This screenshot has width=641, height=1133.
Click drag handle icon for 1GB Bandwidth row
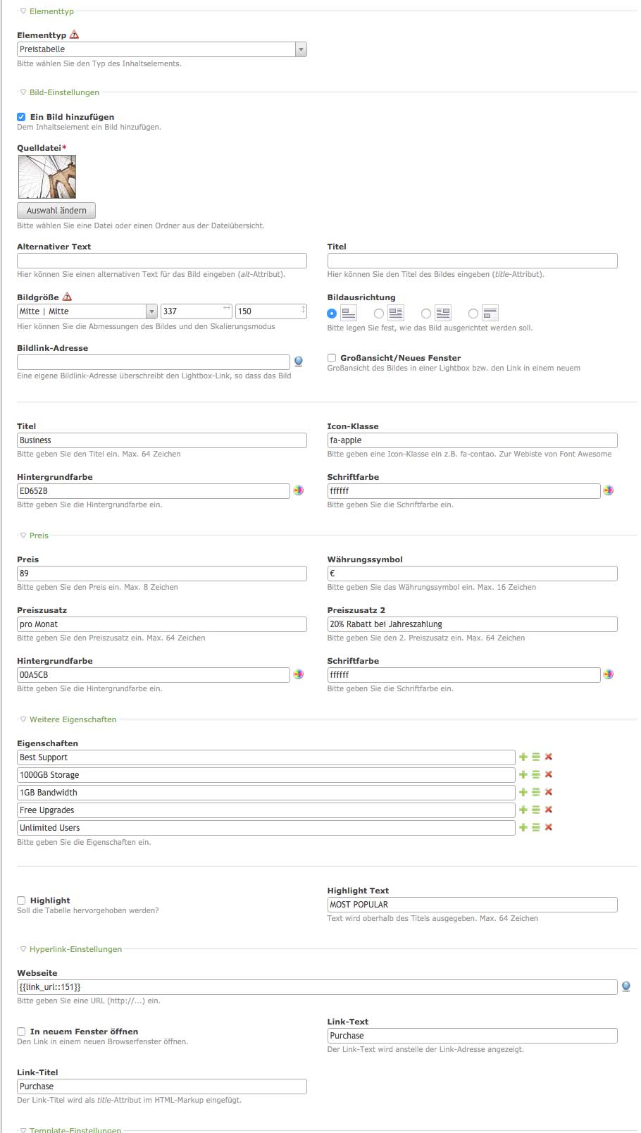pos(535,792)
